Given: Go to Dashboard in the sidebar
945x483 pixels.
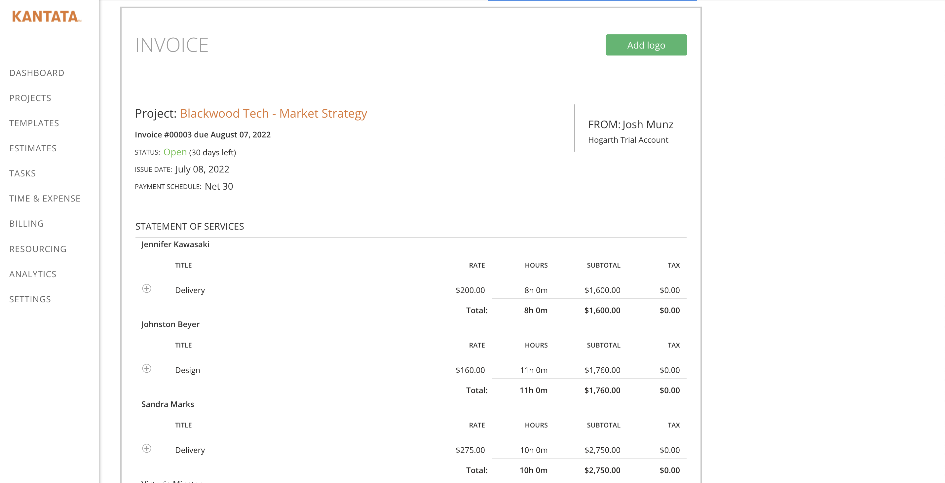Looking at the screenshot, I should [37, 73].
